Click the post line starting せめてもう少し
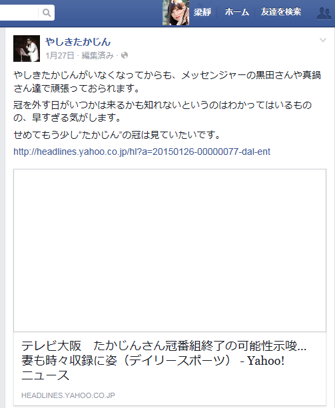 (x=117, y=135)
